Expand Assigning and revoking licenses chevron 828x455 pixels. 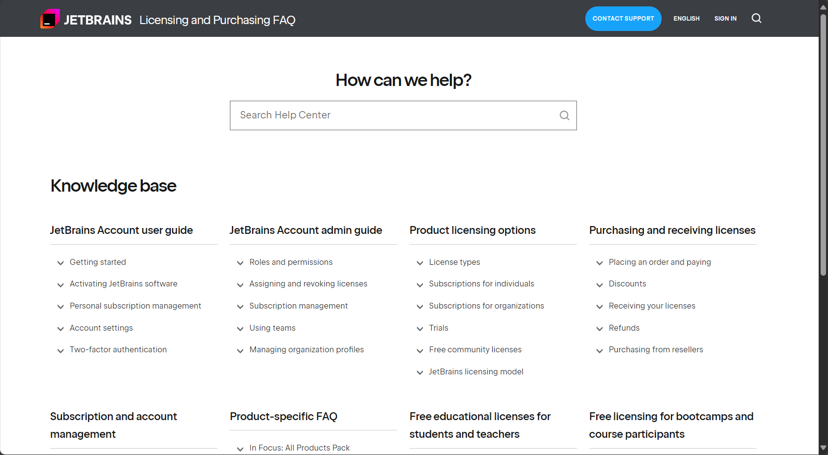tap(240, 285)
